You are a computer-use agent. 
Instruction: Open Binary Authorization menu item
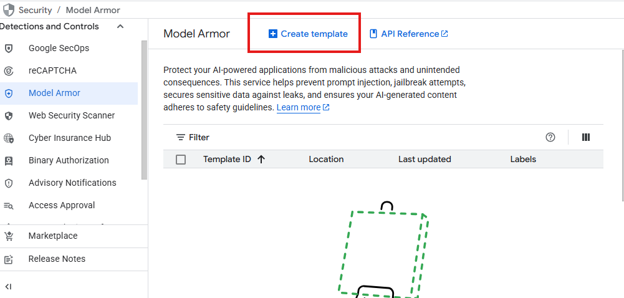click(x=69, y=161)
